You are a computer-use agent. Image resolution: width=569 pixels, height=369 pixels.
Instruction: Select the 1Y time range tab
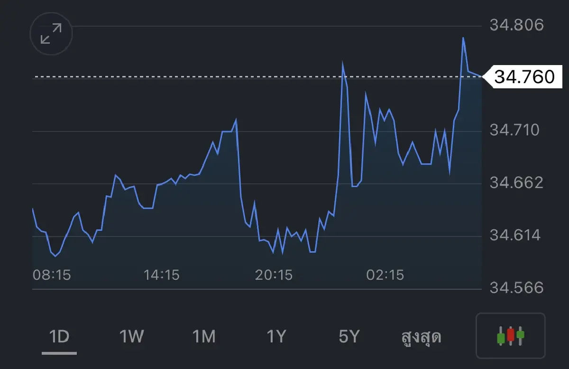[276, 337]
